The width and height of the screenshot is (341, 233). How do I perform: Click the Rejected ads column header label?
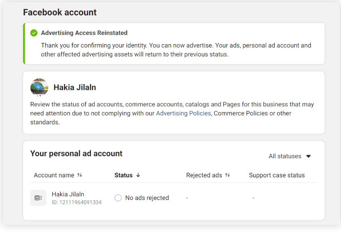coord(204,175)
